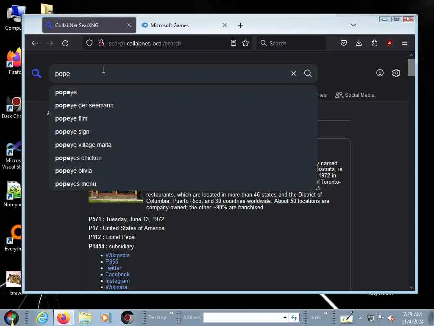Open the uBlock Origin extension icon

tap(389, 43)
